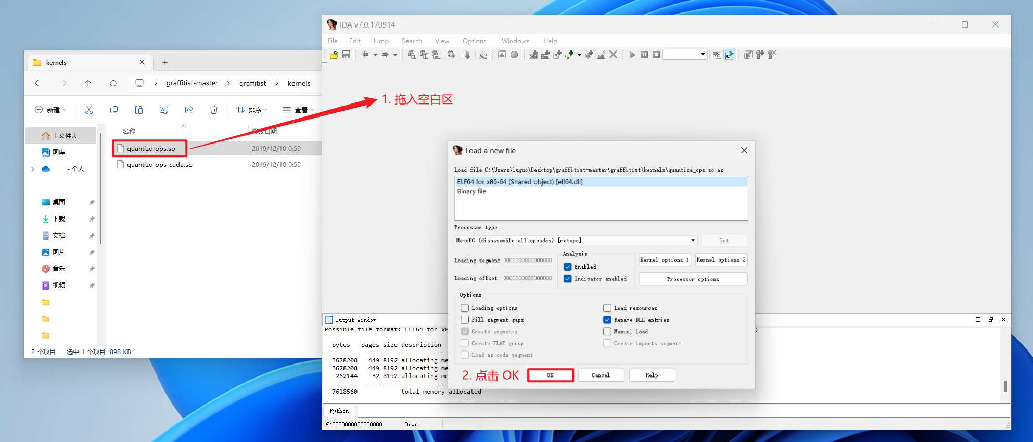Click the highlighted C run-to icon in IDA toolbar
Screen dimensions: 1033x442
pyautogui.click(x=730, y=55)
